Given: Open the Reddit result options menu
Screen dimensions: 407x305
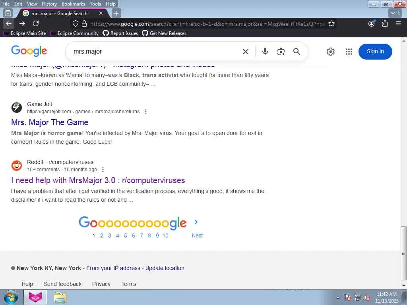Looking at the screenshot, I should coord(103,170).
